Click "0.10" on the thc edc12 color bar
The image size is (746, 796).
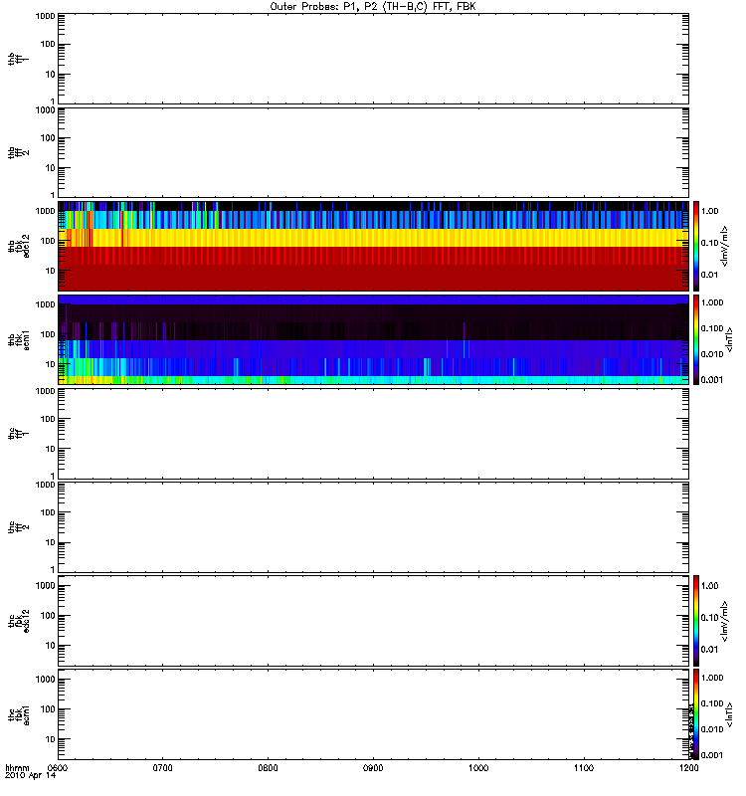tap(709, 617)
